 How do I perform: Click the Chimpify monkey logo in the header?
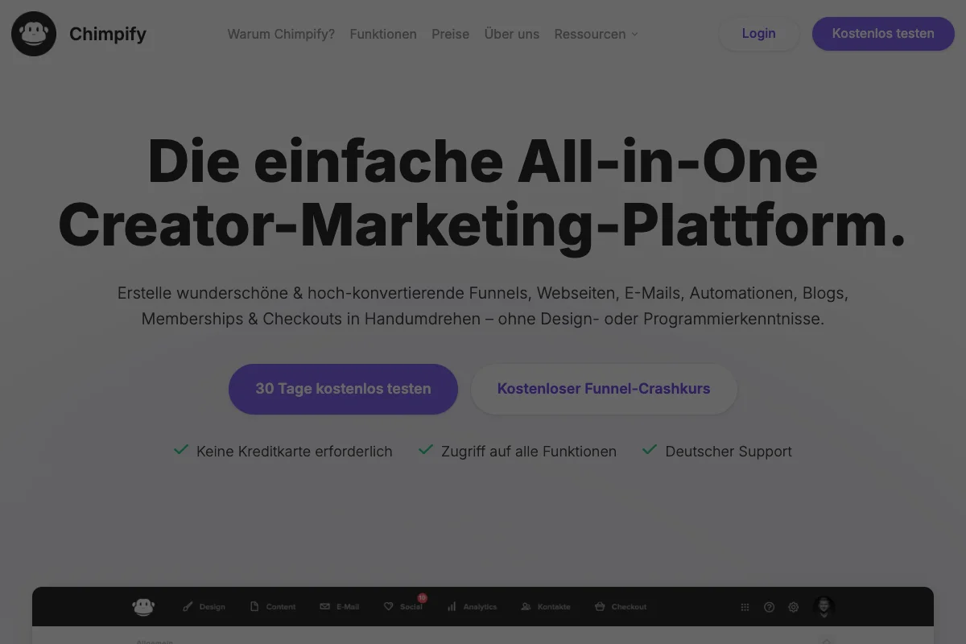tap(34, 34)
